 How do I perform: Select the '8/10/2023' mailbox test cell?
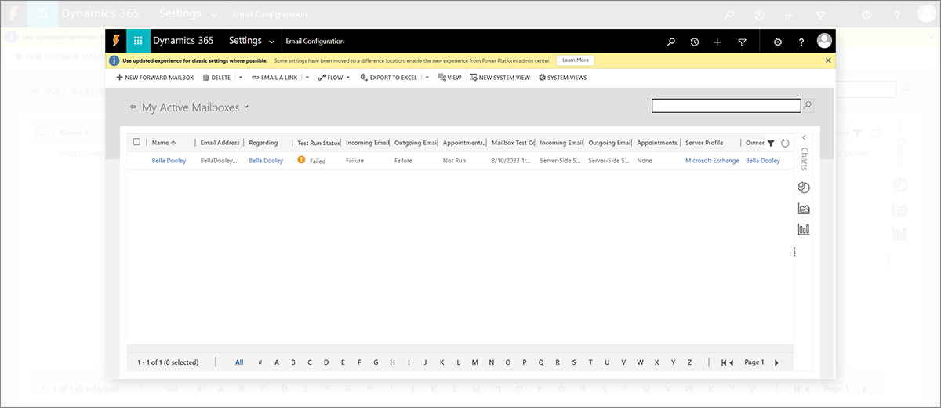click(510, 161)
